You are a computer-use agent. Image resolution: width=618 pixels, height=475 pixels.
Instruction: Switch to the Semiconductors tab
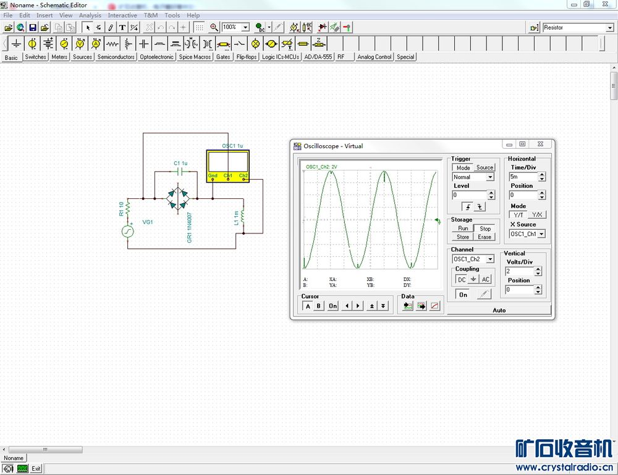(116, 57)
